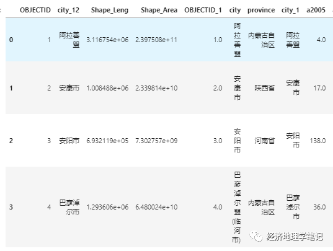Click city_1 cell 安阳市 in row 2
The image size is (333, 251).
(x=293, y=141)
